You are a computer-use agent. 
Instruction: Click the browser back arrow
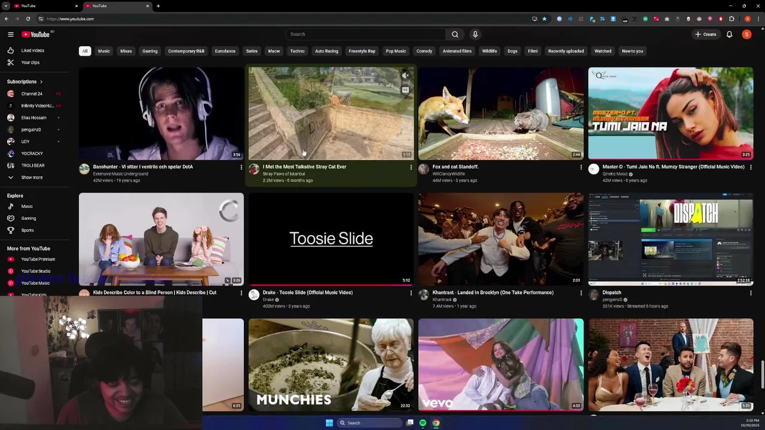click(x=7, y=19)
